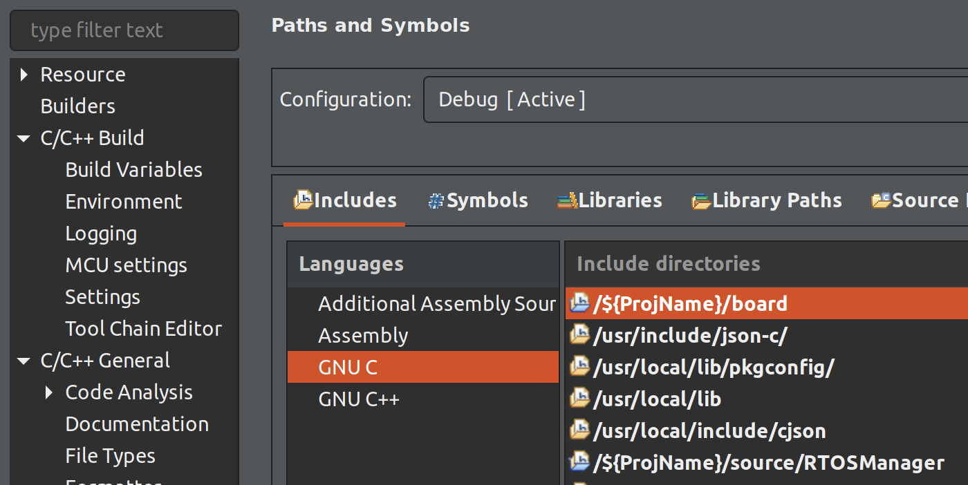This screenshot has width=968, height=485.
Task: Expand the Code Analysis node
Action: (x=49, y=392)
